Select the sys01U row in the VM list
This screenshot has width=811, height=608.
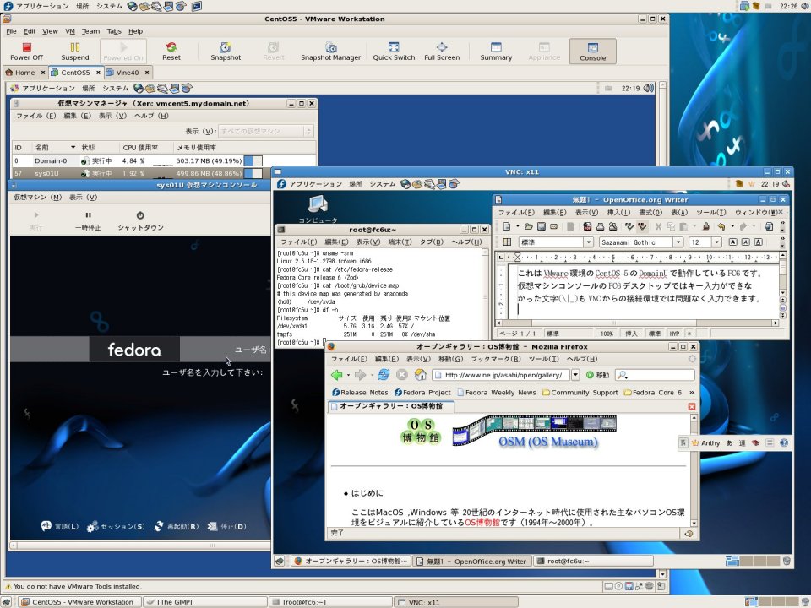(x=139, y=173)
